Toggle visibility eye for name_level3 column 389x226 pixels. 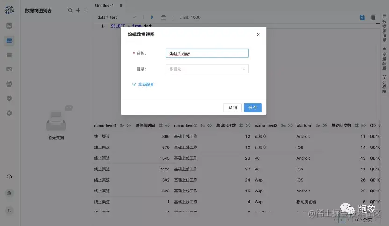[x=290, y=126]
